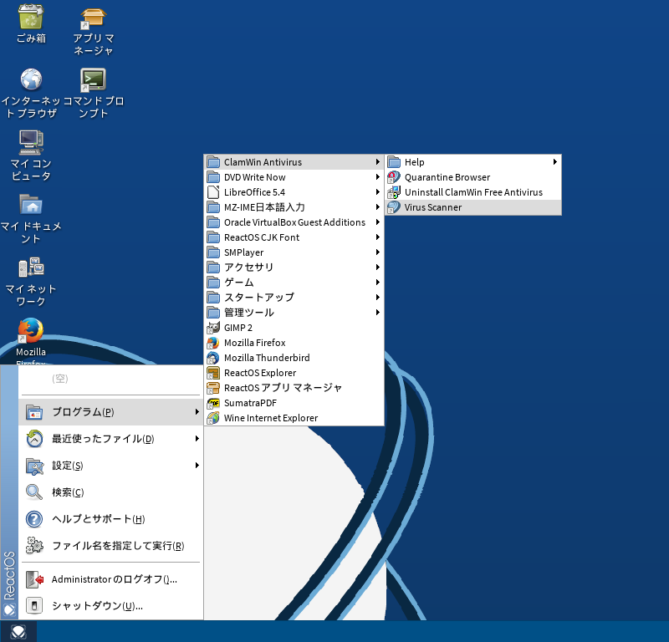This screenshot has height=642, width=669.
Task: Choose ヘルプとサポート(H) text
Action: pos(99,519)
